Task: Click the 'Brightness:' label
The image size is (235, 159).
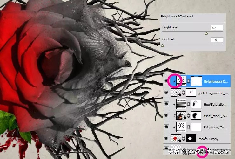Action: [170, 27]
